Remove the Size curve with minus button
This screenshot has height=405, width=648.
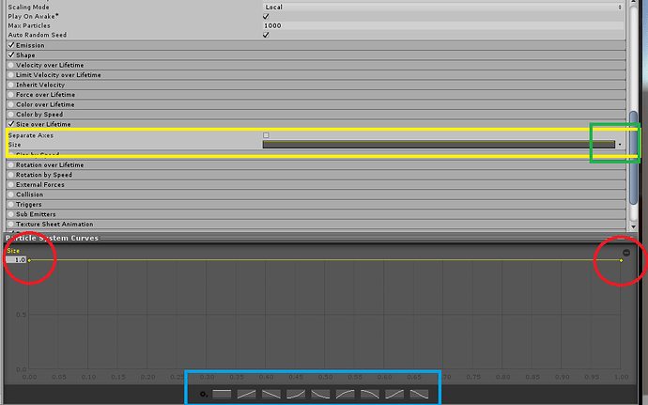(x=626, y=253)
